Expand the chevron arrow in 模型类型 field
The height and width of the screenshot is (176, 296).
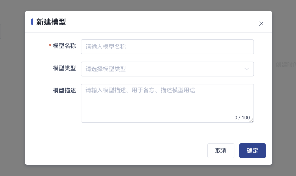click(x=246, y=69)
